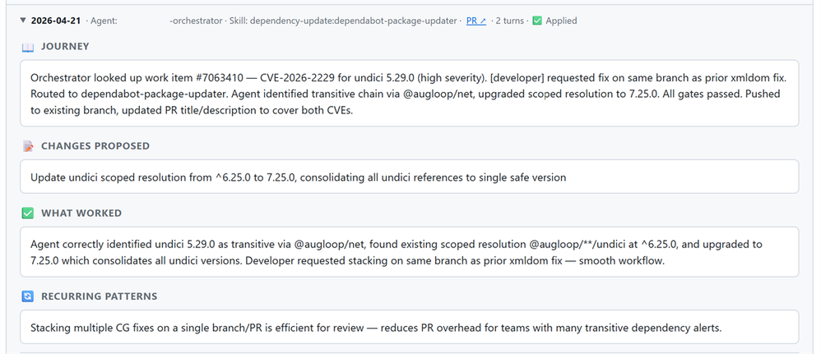Click the 'Agent correctly identified undici' text box
The image size is (821, 354).
click(410, 251)
